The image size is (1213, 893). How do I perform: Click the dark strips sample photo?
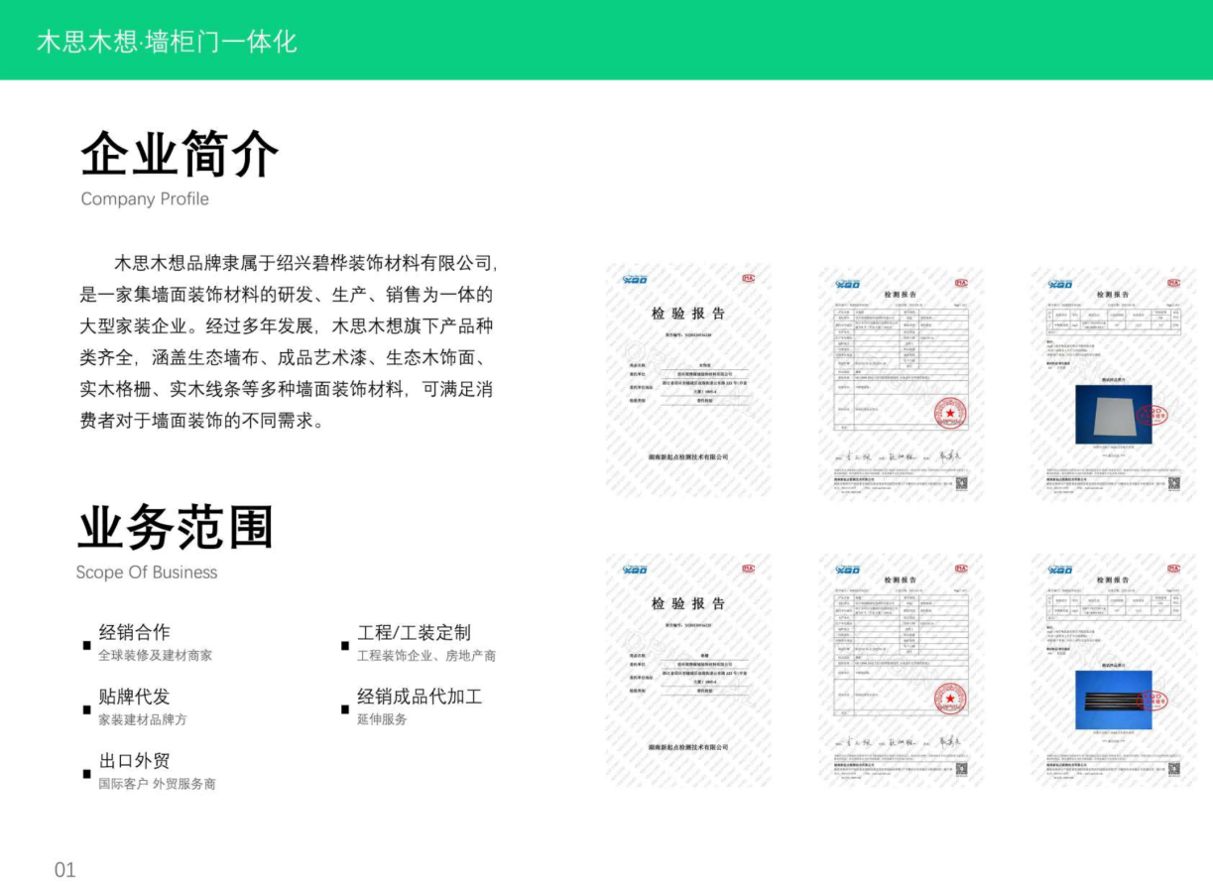[x=1113, y=700]
